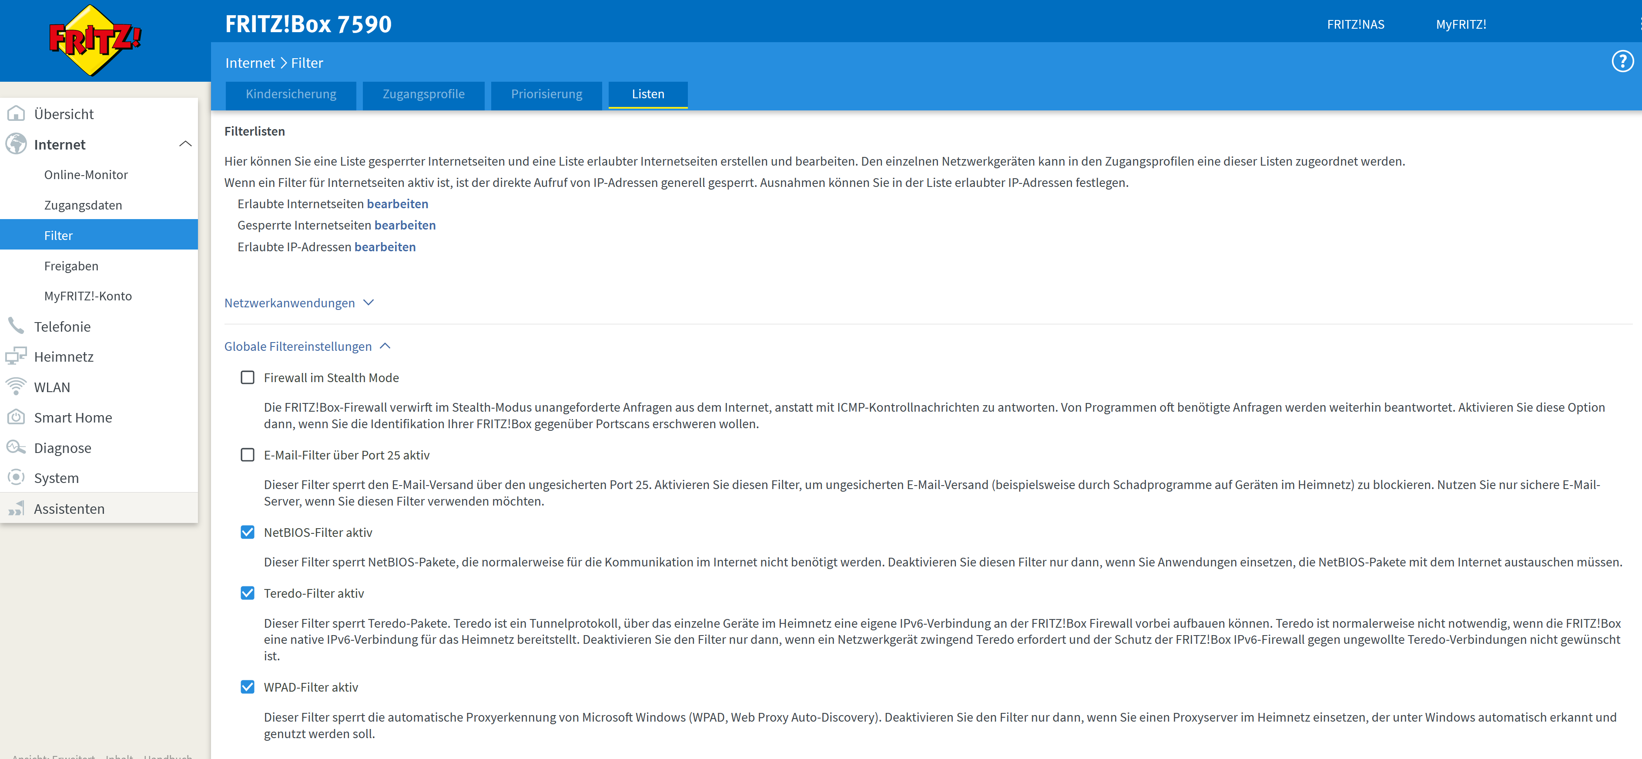Click the Übersicht home icon
Image resolution: width=1642 pixels, height=759 pixels.
pyautogui.click(x=16, y=114)
